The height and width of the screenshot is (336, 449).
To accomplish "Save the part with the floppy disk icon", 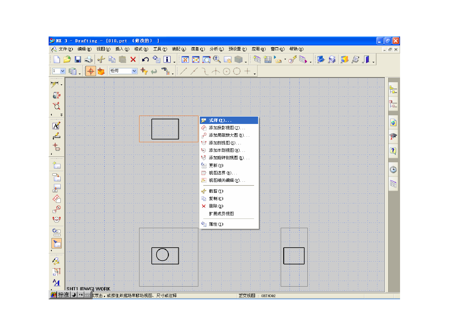I will (78, 59).
